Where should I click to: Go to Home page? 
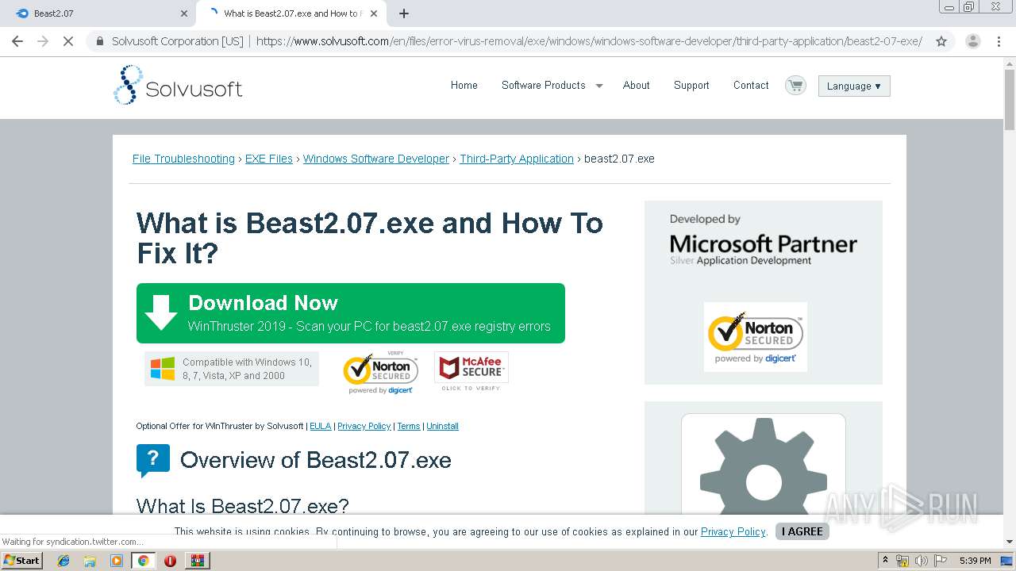[x=464, y=85]
